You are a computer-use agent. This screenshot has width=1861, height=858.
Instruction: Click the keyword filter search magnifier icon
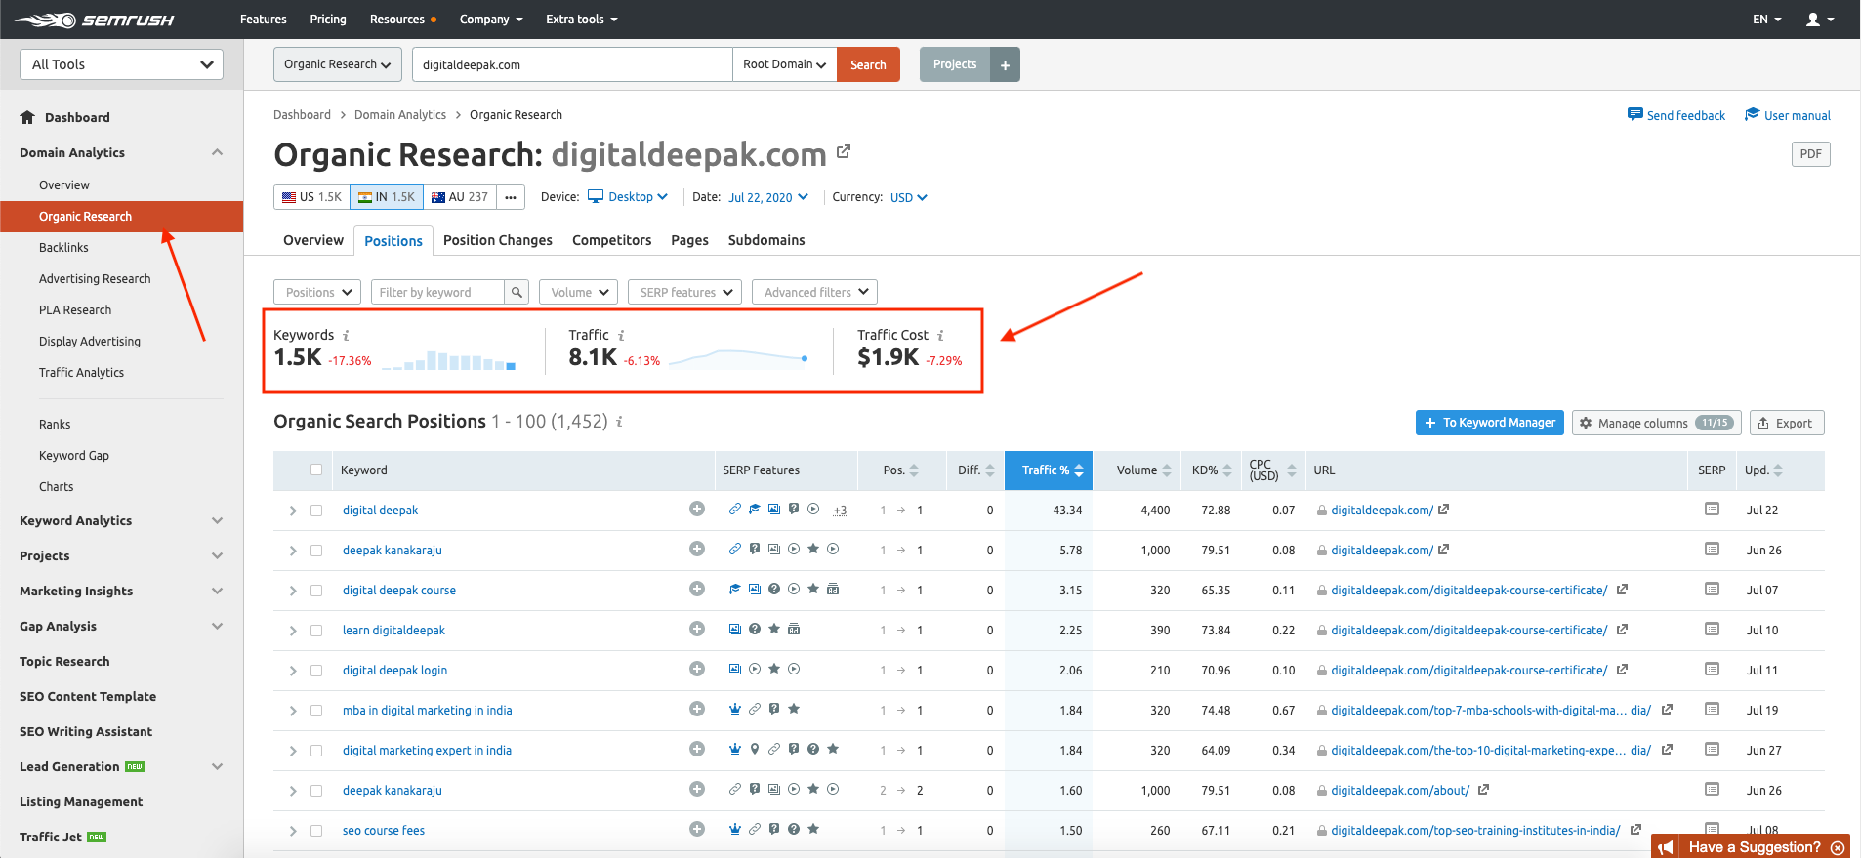tap(517, 292)
